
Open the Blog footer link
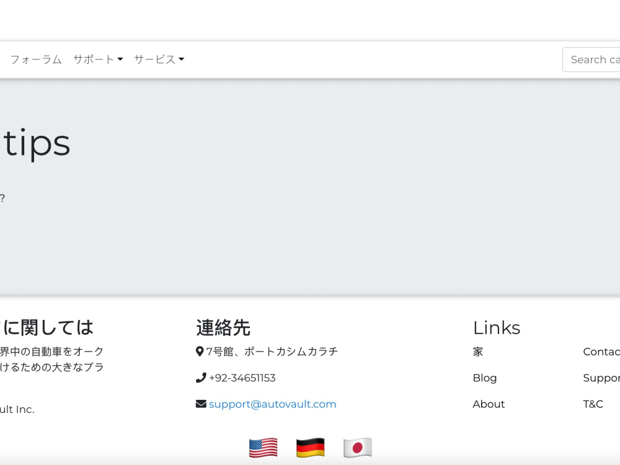pyautogui.click(x=485, y=378)
